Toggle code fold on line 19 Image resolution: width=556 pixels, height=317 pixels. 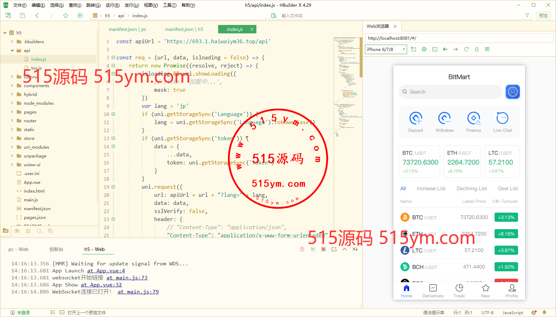coord(113,187)
